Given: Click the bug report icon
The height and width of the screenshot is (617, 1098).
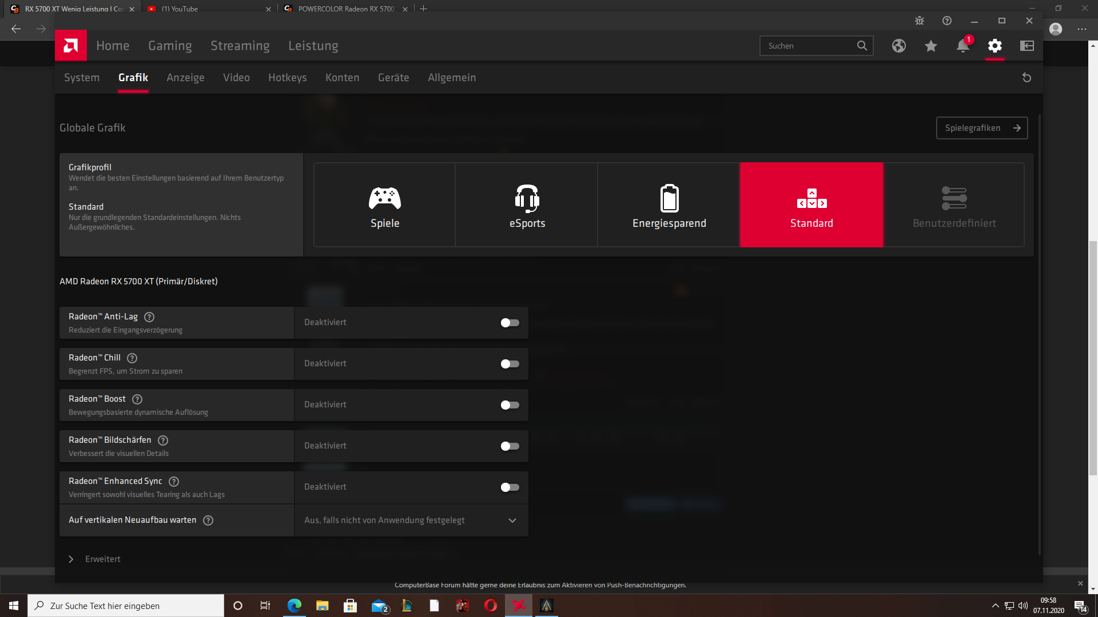Looking at the screenshot, I should pyautogui.click(x=920, y=21).
